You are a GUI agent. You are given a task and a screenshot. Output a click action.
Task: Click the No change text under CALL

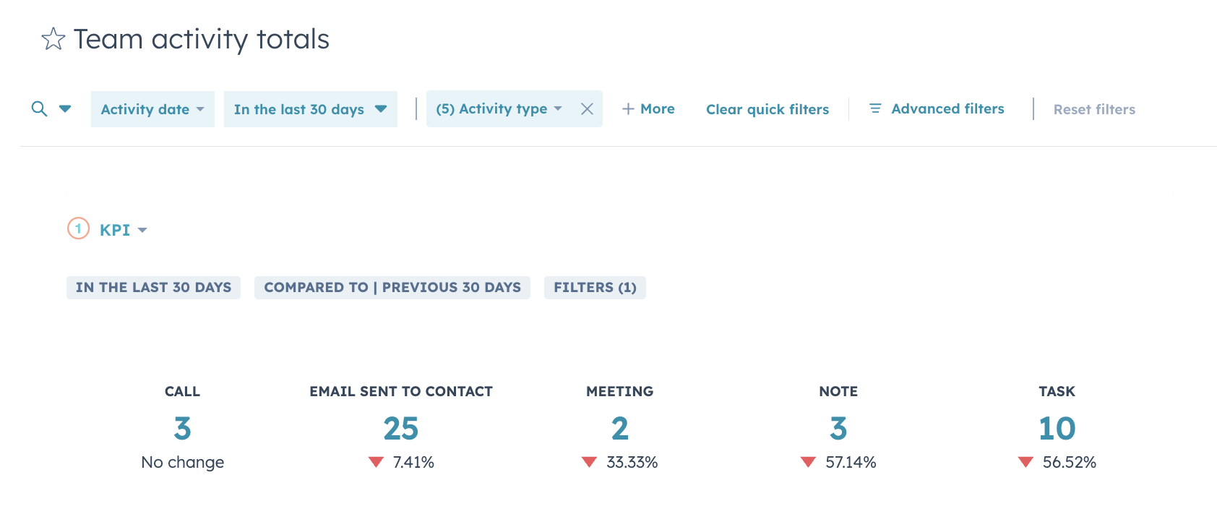(183, 462)
